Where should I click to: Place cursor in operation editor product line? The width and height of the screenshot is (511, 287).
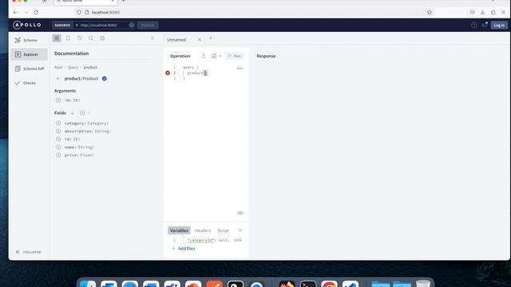(x=196, y=73)
